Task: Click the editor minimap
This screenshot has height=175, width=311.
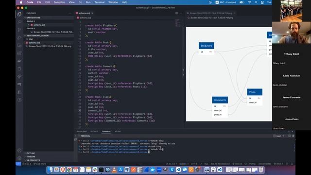Action: 178,23
